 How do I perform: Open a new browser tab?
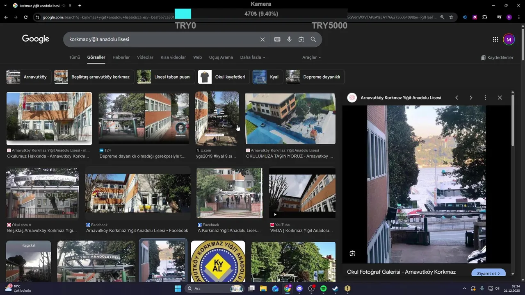(x=80, y=6)
